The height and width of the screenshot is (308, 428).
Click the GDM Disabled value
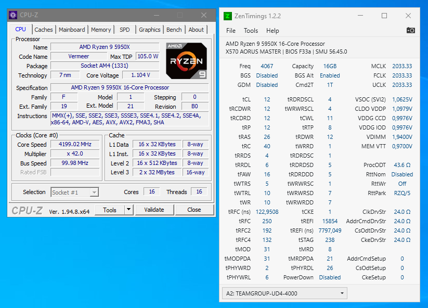[x=267, y=85]
